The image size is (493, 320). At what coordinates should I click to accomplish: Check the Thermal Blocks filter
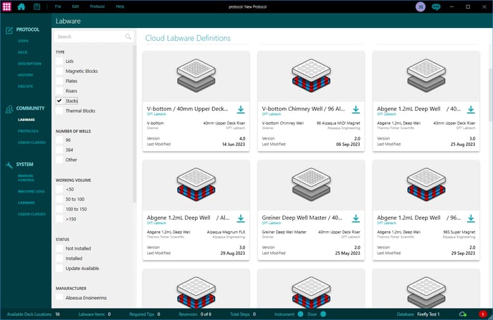point(59,110)
